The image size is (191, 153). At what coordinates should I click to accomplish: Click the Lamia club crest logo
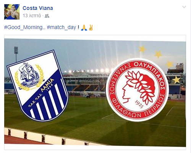(x=37, y=85)
